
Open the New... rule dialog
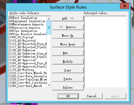click(x=68, y=53)
